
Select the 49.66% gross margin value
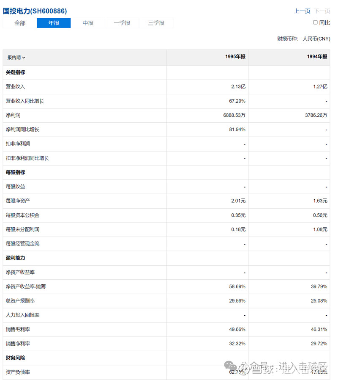point(237,330)
